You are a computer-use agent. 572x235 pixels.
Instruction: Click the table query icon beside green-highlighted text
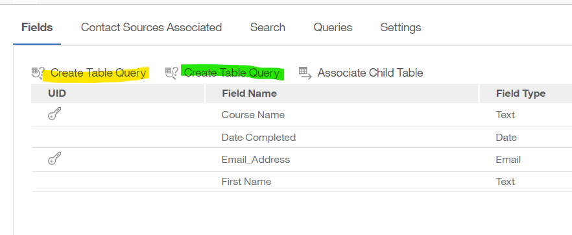click(x=171, y=73)
